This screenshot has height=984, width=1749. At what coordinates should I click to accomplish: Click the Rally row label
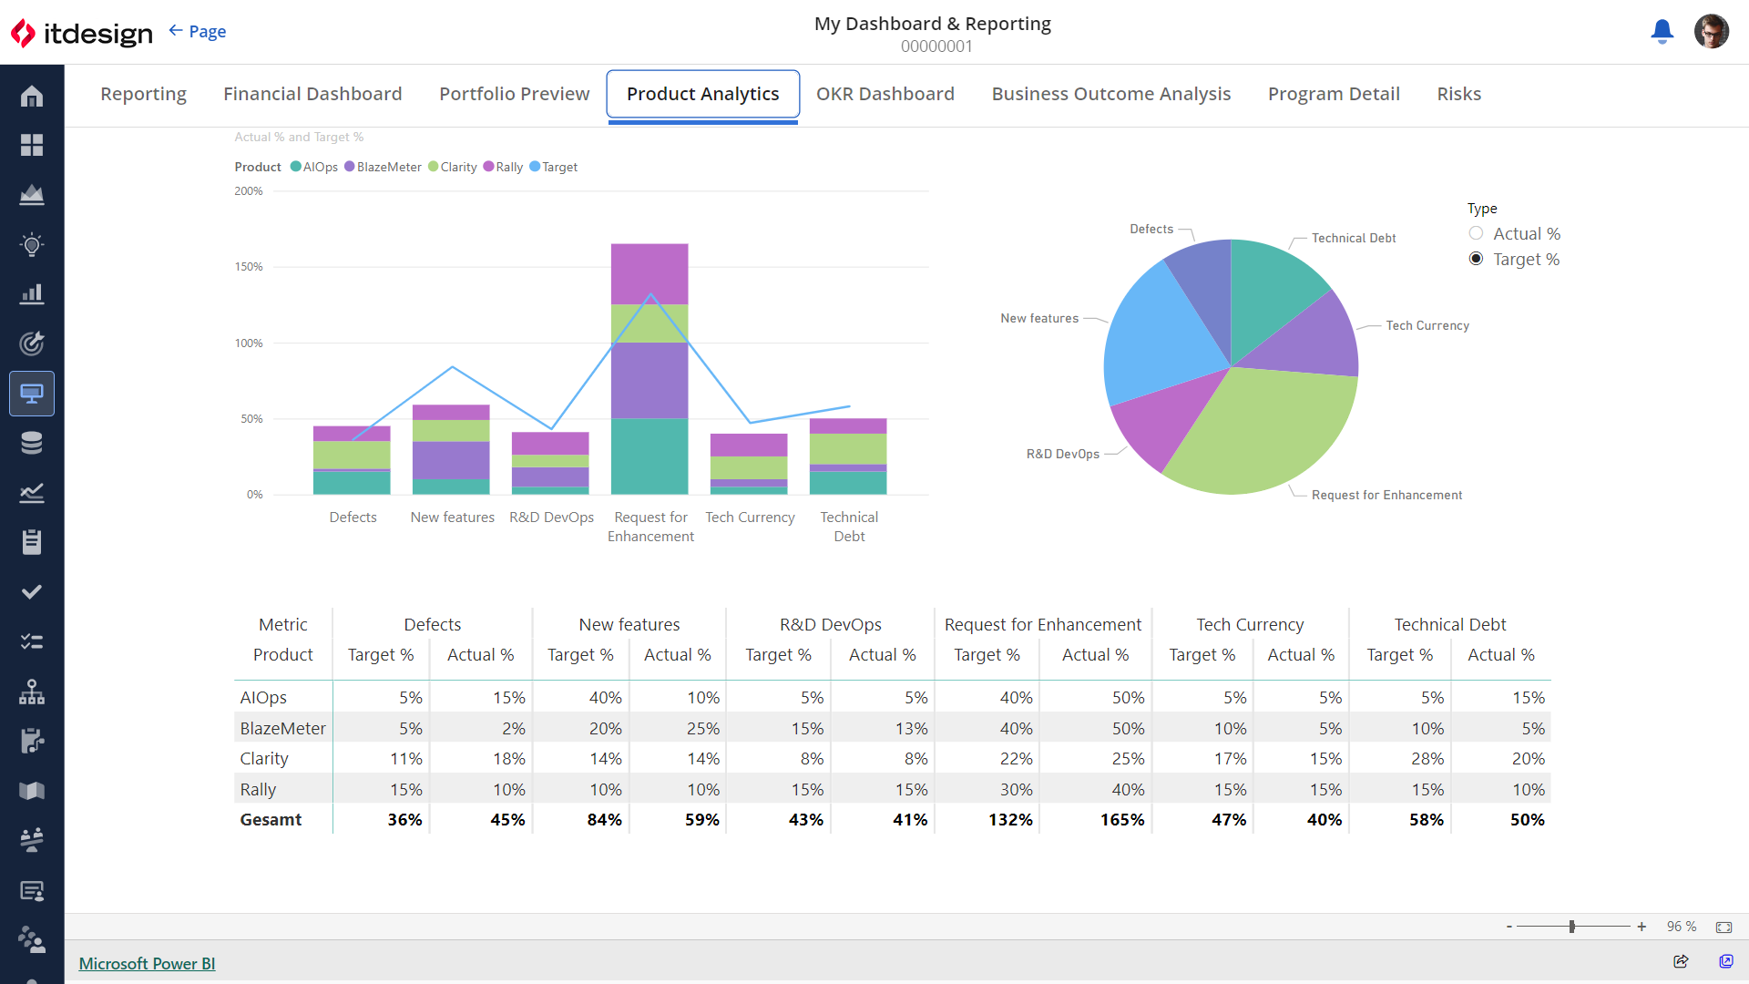258,789
